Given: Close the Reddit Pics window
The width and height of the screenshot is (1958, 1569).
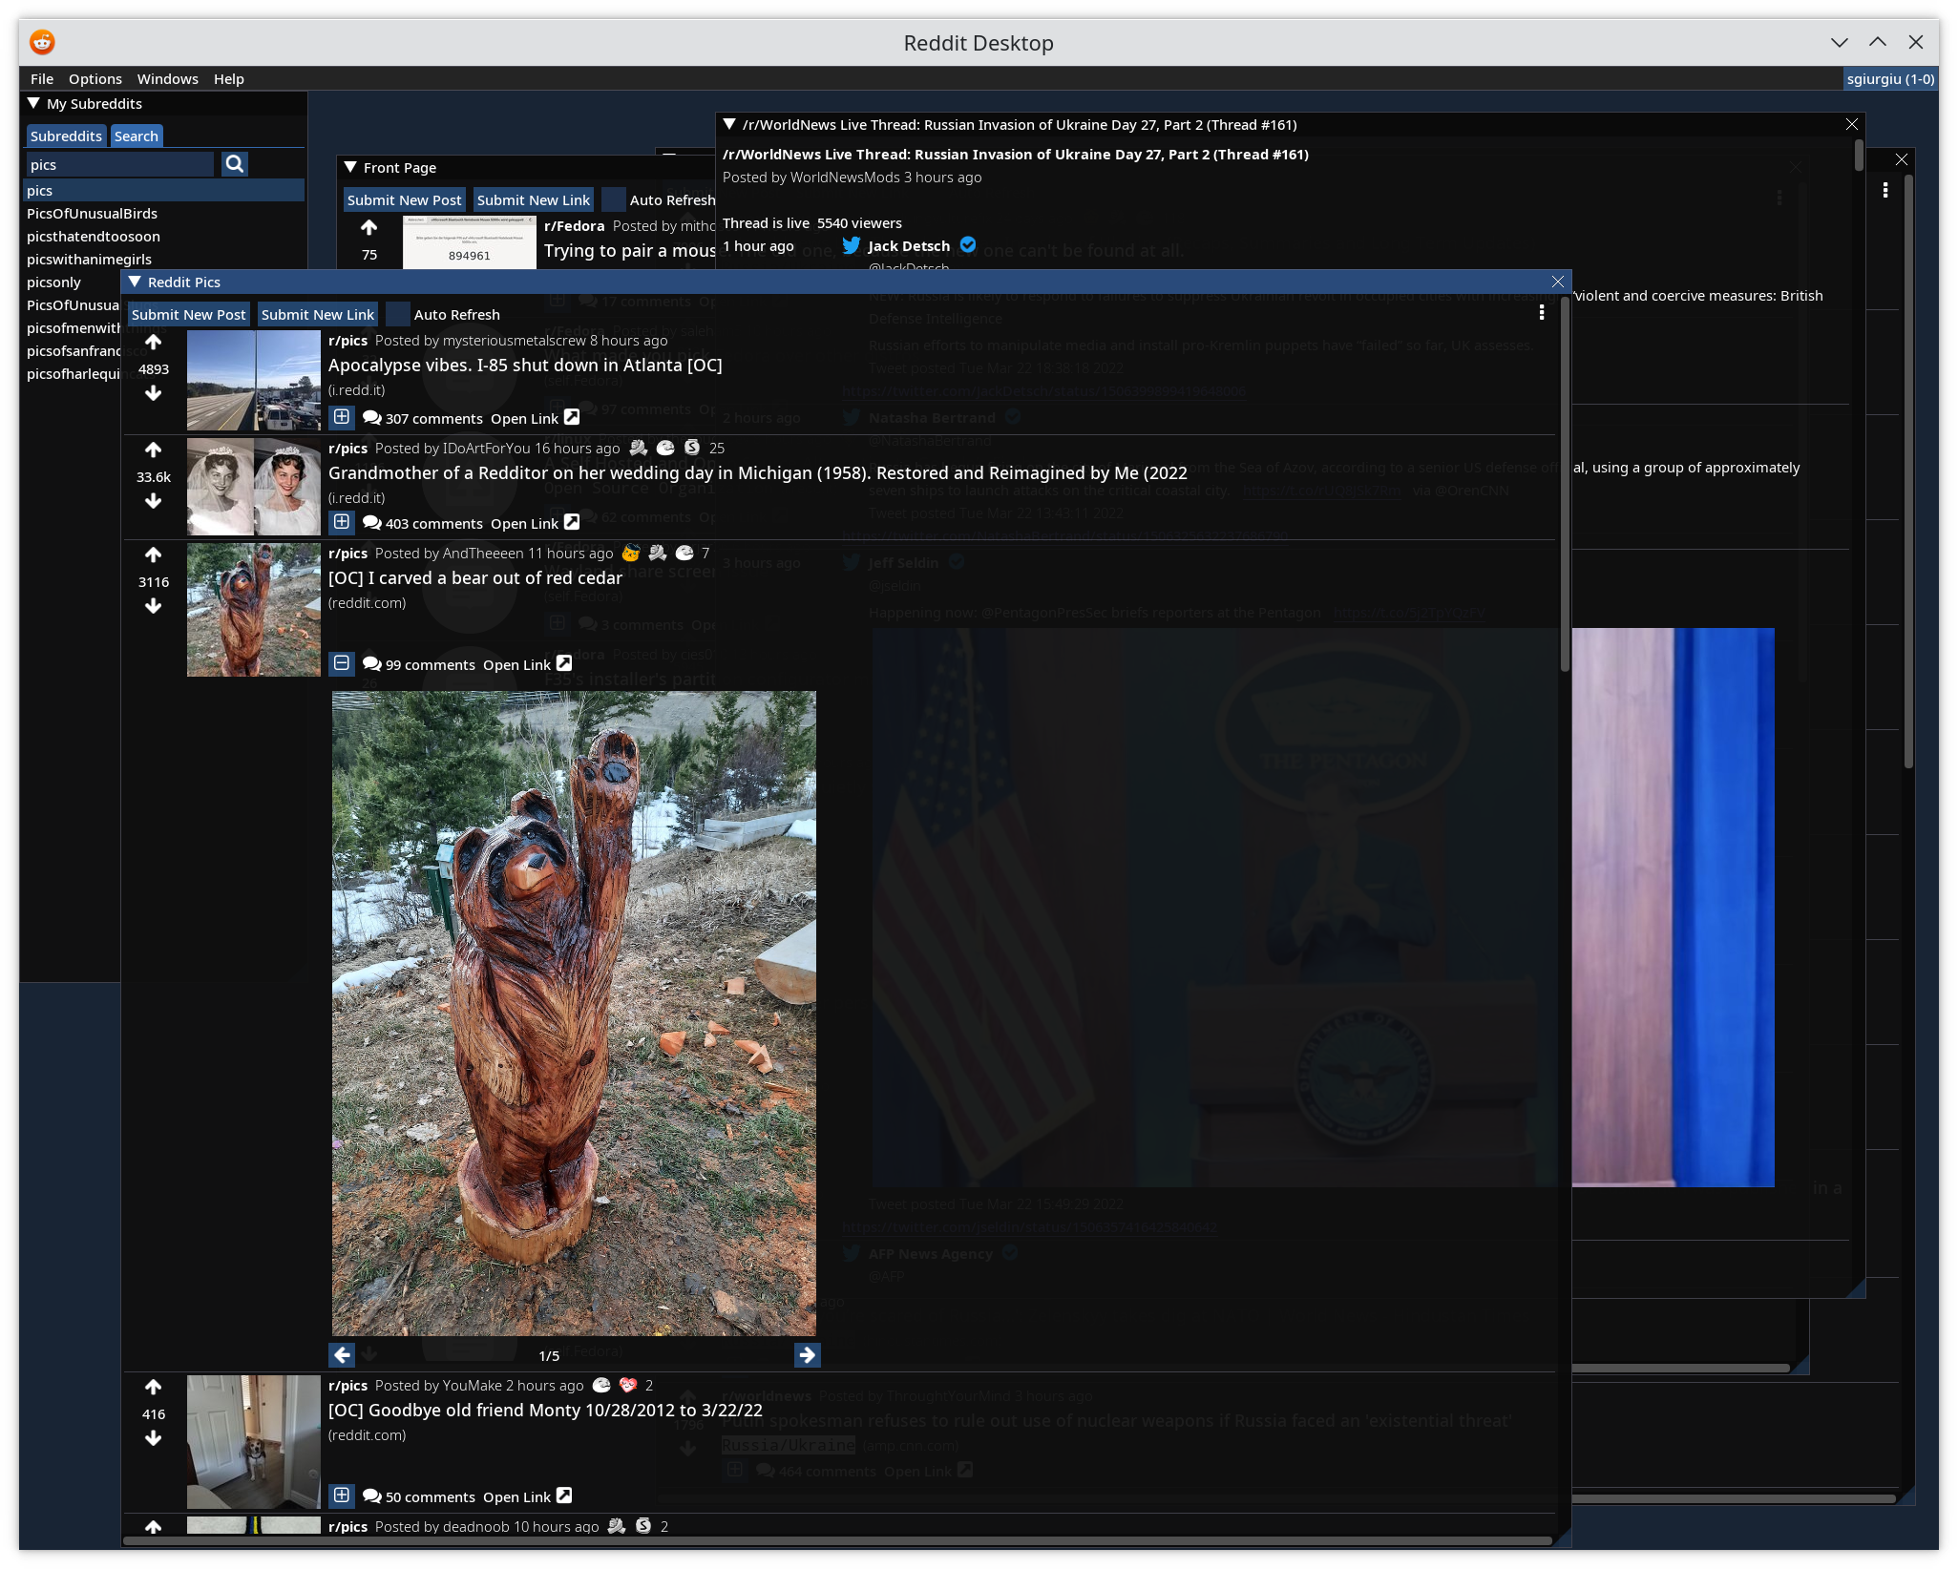Looking at the screenshot, I should (1558, 282).
